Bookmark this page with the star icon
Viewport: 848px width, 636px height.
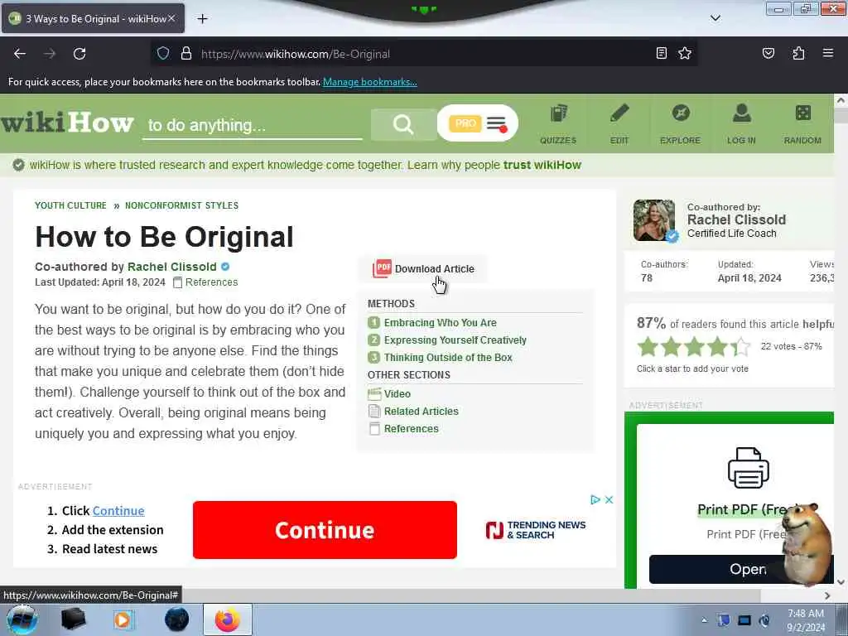coord(685,53)
